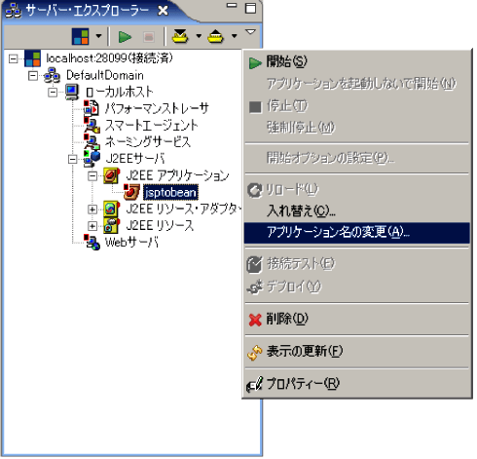This screenshot has height=459, width=477.
Task: Collapse the J2EEサーバ node
Action: (x=73, y=159)
